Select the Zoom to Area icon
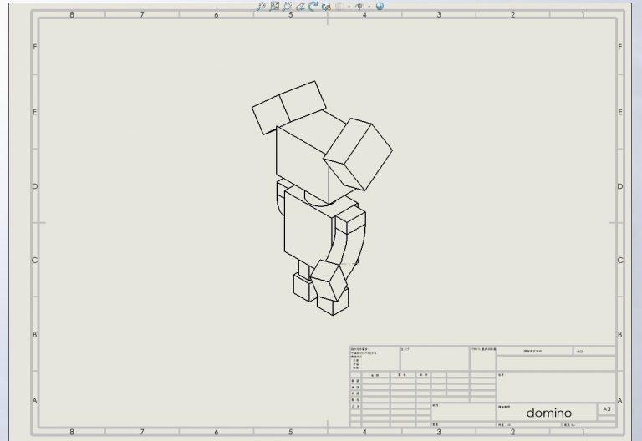This screenshot has width=642, height=441. tap(273, 6)
